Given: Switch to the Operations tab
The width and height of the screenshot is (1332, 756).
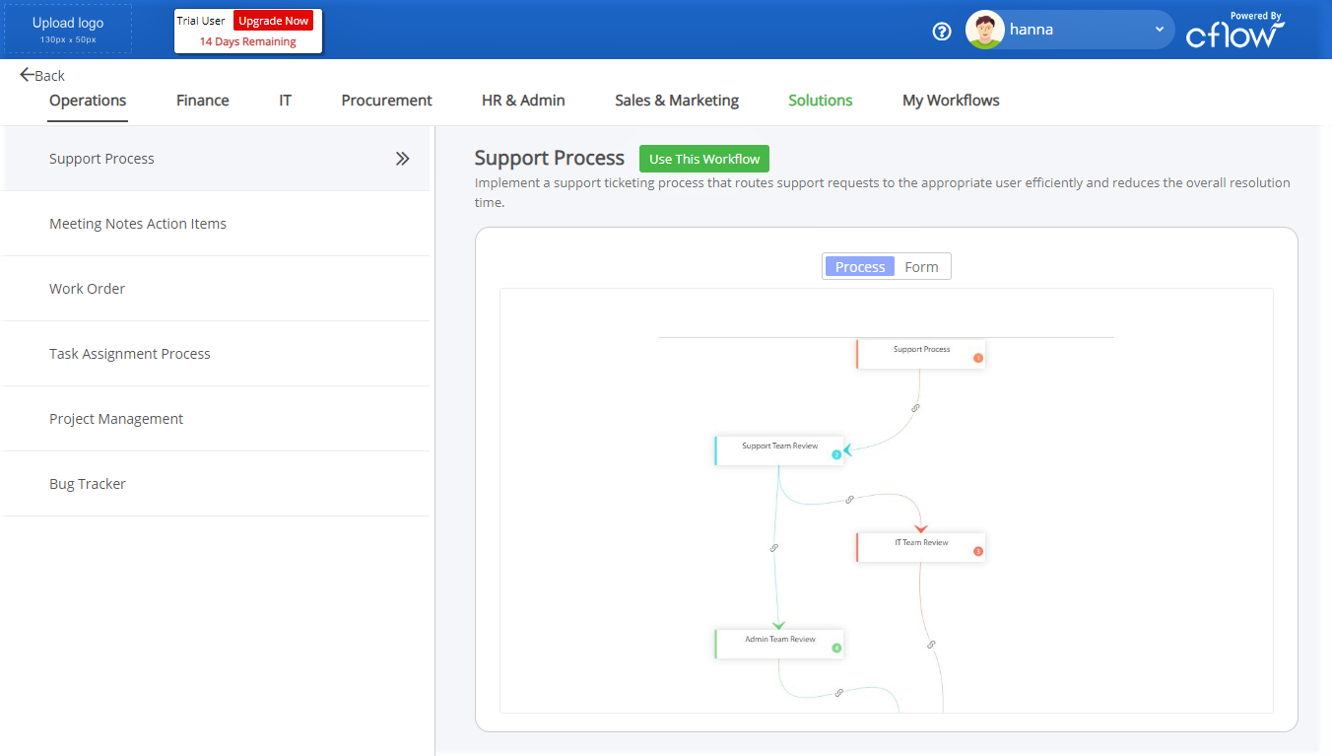Looking at the screenshot, I should tap(88, 101).
